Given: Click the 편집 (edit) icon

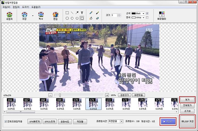Looking at the screenshot, I should coord(56,16).
